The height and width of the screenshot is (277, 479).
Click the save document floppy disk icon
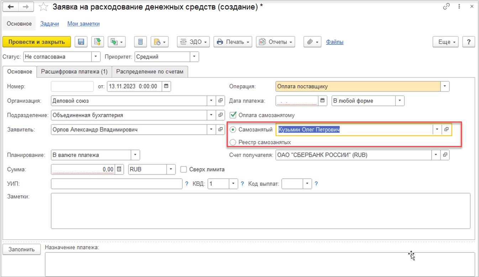pyautogui.click(x=81, y=42)
